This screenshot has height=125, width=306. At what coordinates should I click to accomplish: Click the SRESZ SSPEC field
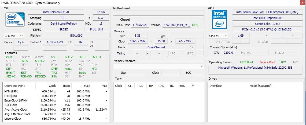click(x=64, y=30)
